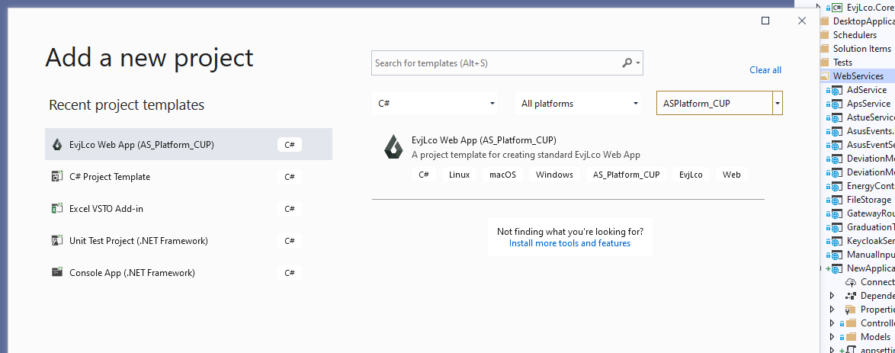Image resolution: width=895 pixels, height=353 pixels.
Task: Click the Models folder icon
Action: (851, 337)
